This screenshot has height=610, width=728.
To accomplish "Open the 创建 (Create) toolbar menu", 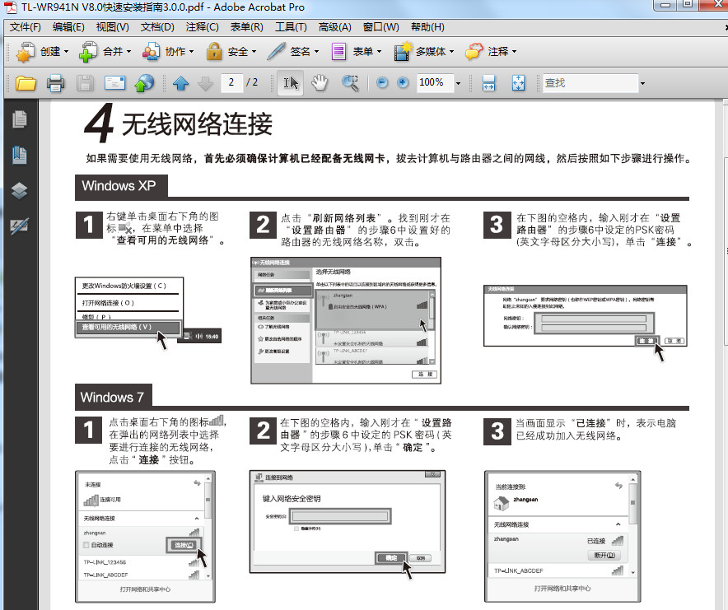I will pyautogui.click(x=42, y=52).
